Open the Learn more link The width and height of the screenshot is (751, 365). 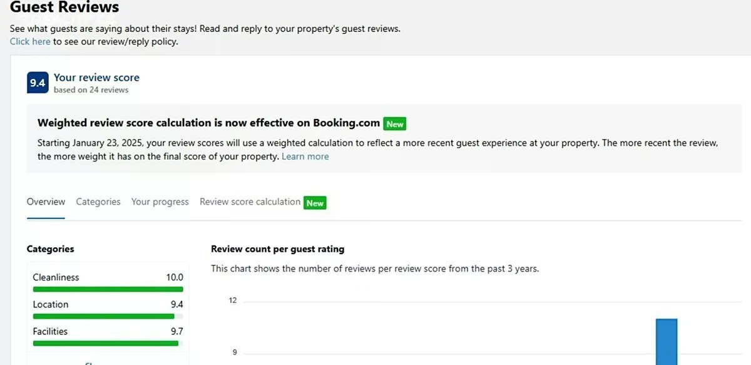click(x=305, y=157)
